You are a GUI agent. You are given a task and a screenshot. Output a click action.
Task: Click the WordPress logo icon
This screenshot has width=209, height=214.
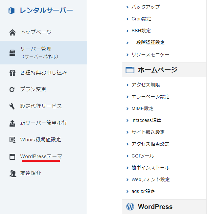(130, 206)
